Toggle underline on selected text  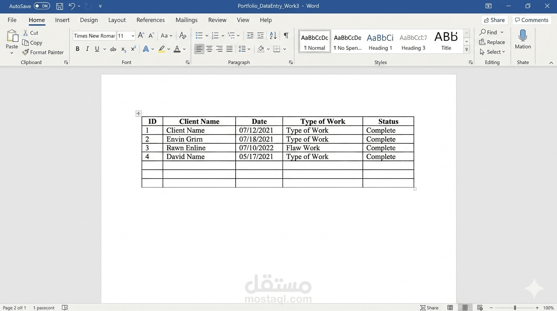point(96,49)
